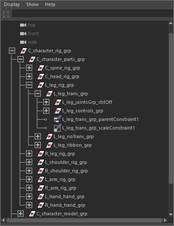Click the L_shoulder_rig_grp transform icon
This screenshot has height=226, width=174.
[x=40, y=162]
